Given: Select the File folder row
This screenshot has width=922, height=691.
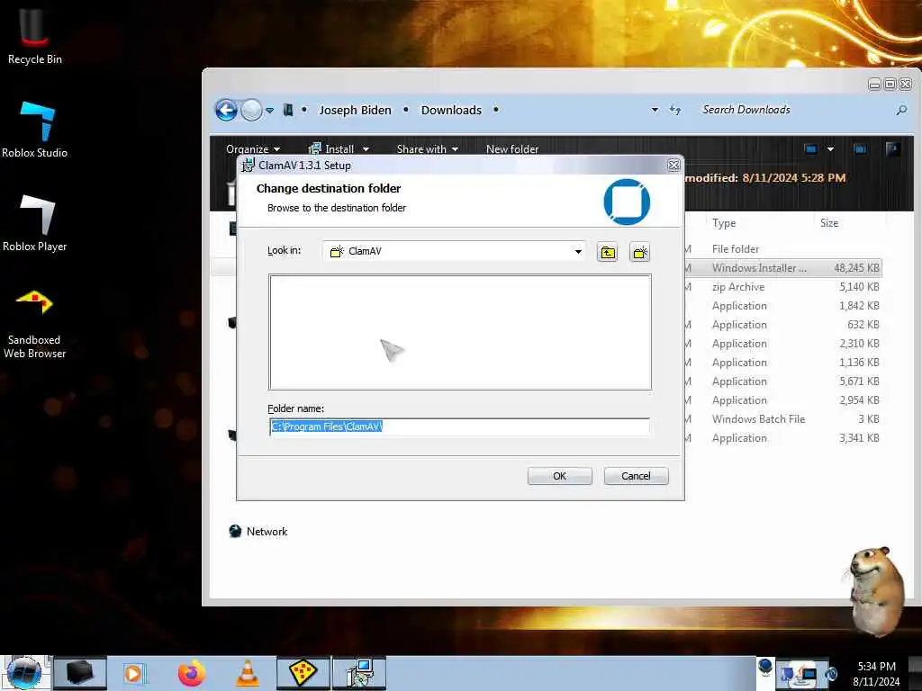Looking at the screenshot, I should [x=784, y=249].
